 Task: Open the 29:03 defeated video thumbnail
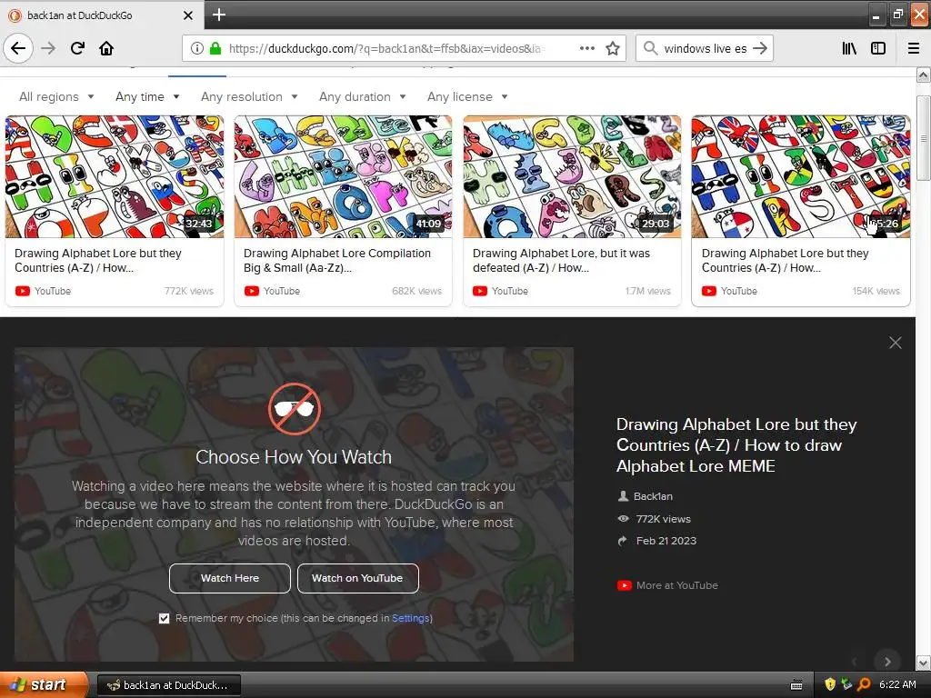click(572, 176)
